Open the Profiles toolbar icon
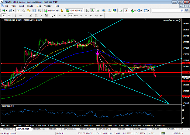Screen dimensions: 190x135 [10, 11]
